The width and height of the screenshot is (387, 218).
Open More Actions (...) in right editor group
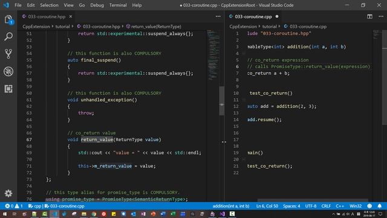point(381,16)
